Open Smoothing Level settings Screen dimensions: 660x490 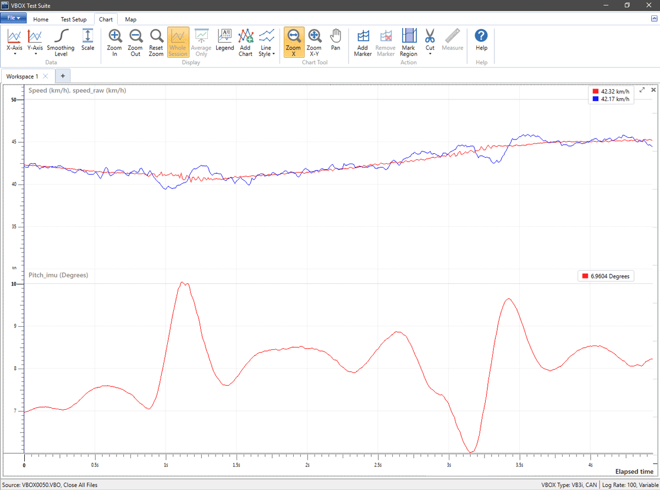(x=61, y=37)
